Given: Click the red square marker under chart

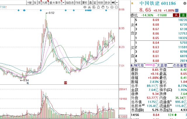Looking at the screenshot, I should (65, 83).
